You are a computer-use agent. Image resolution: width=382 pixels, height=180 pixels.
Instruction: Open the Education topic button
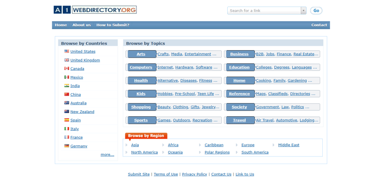(240, 67)
